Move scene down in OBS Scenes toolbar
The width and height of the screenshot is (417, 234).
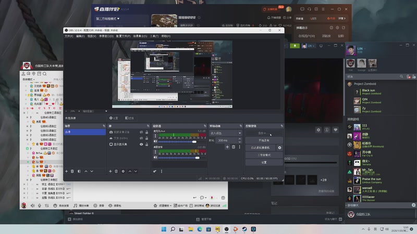(92, 172)
